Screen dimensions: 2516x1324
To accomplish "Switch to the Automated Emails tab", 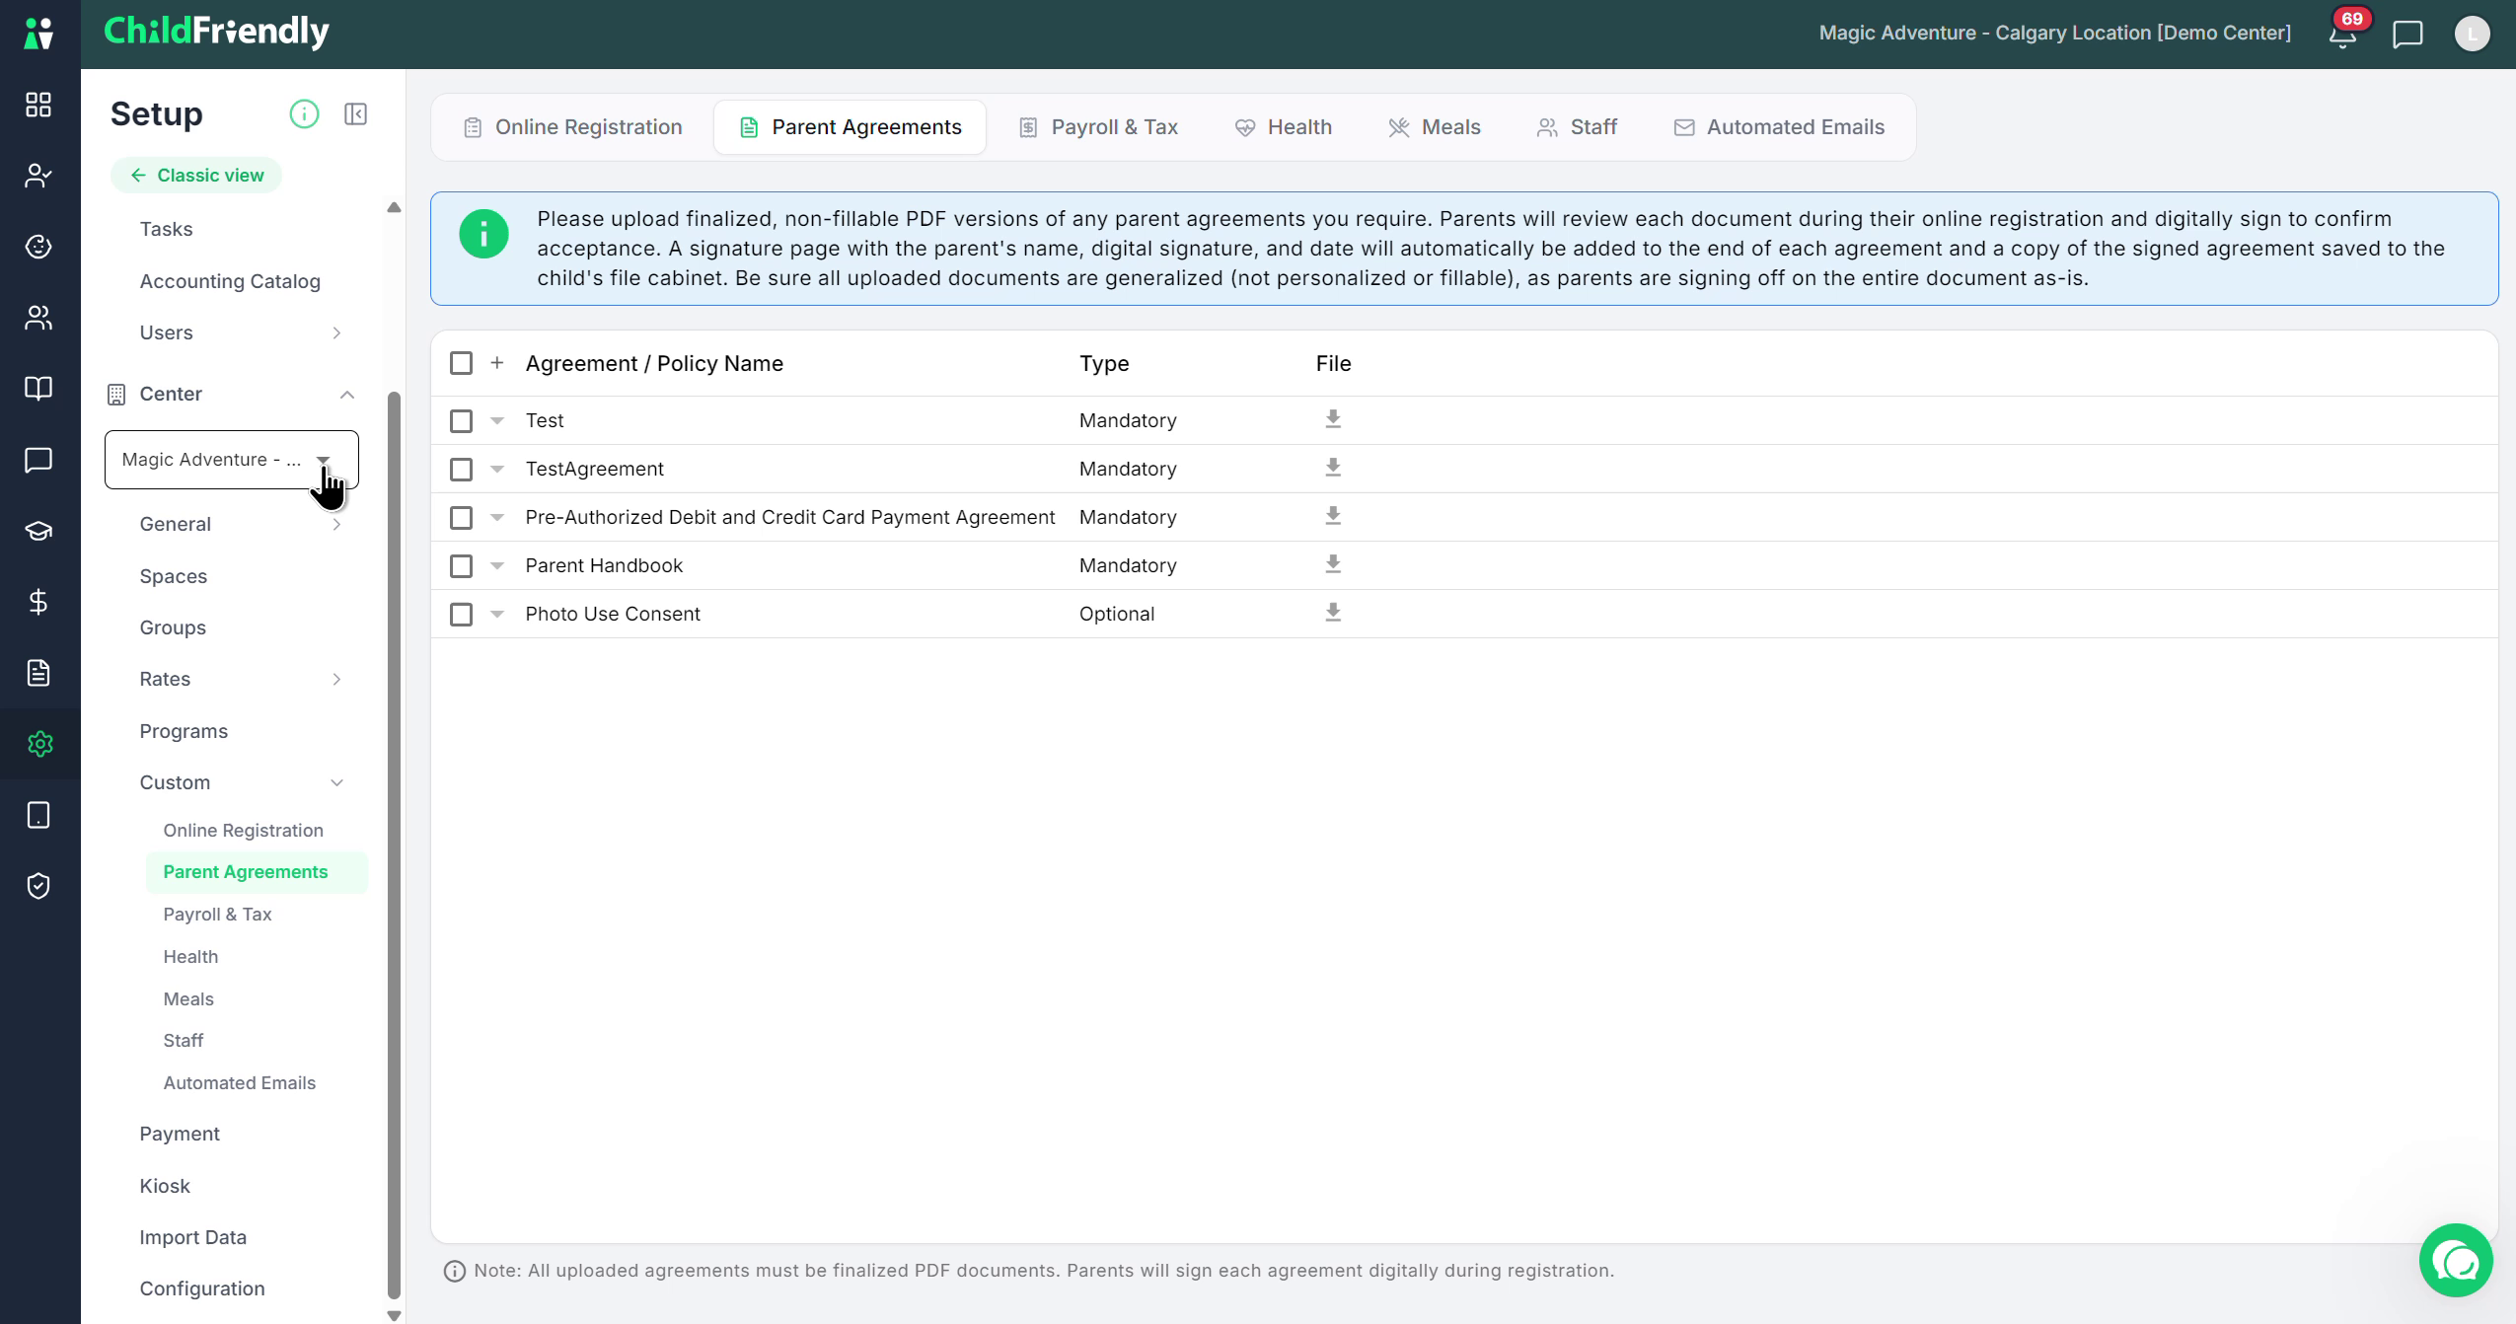I will pyautogui.click(x=1779, y=127).
